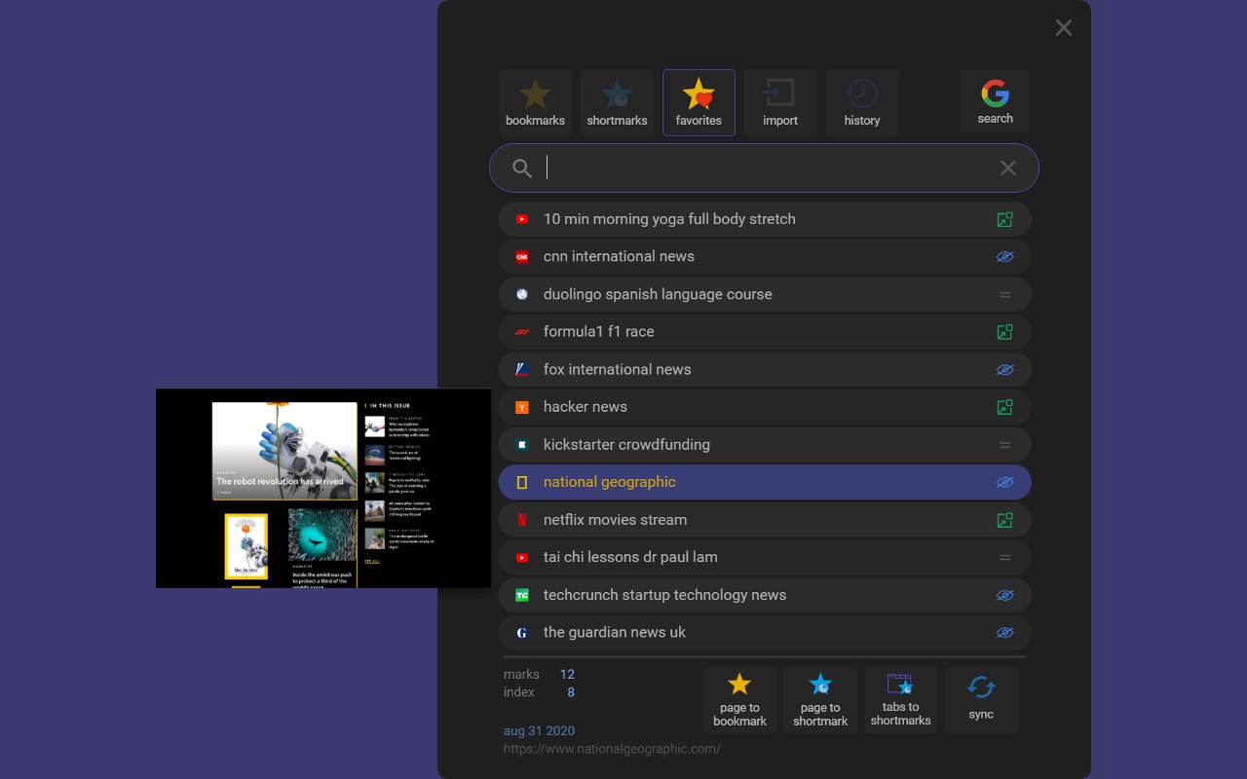Toggle eye icon on cnn row
The height and width of the screenshot is (779, 1247).
1005,257
